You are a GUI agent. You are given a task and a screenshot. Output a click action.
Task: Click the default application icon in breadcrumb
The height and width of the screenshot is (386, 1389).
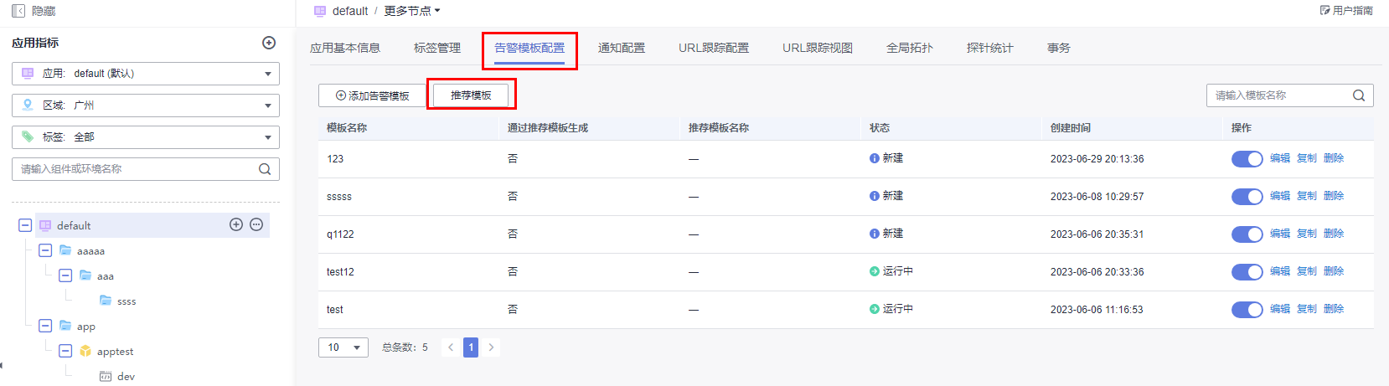click(320, 11)
